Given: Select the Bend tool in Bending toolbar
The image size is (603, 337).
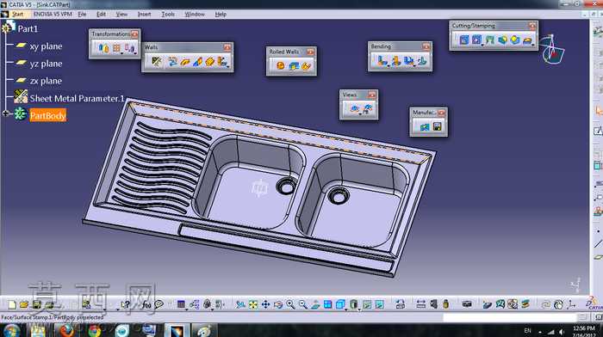Looking at the screenshot, I should pos(382,61).
